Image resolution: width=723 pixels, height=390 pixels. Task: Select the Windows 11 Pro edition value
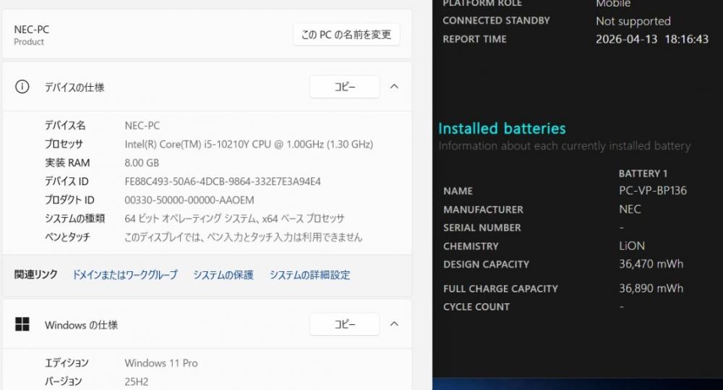point(161,363)
